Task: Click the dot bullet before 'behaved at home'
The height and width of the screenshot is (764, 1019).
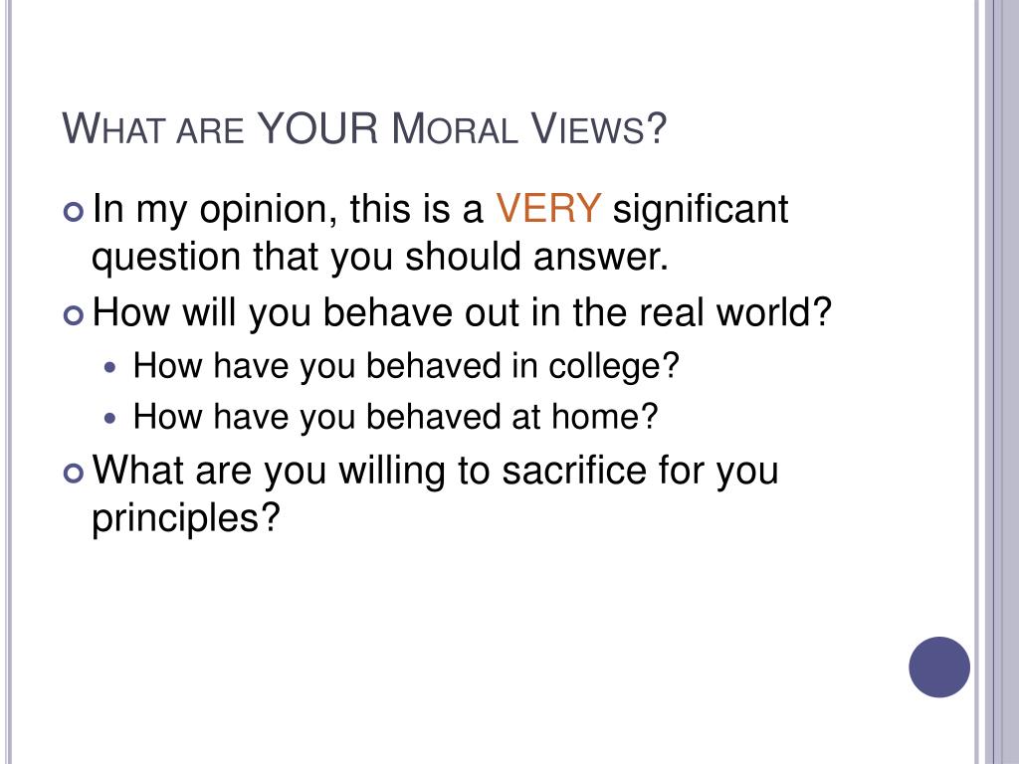Action: coord(109,418)
